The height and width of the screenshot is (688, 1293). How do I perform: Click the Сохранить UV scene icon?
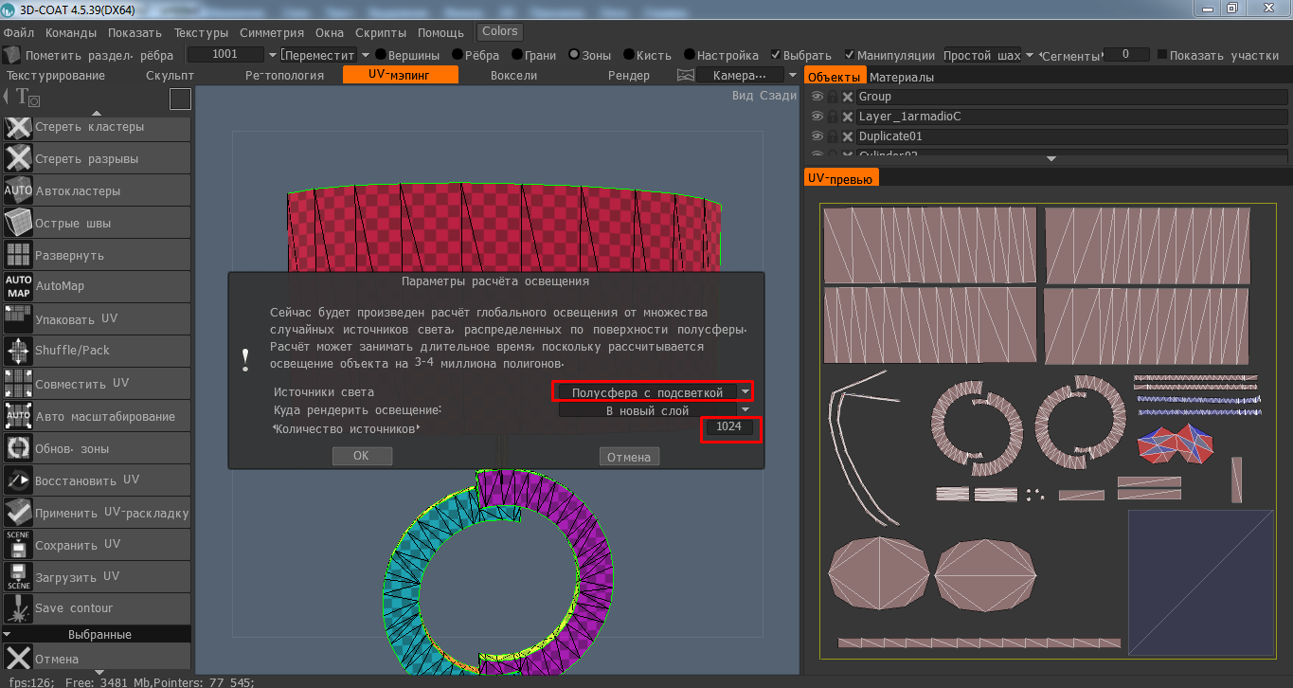[x=18, y=545]
